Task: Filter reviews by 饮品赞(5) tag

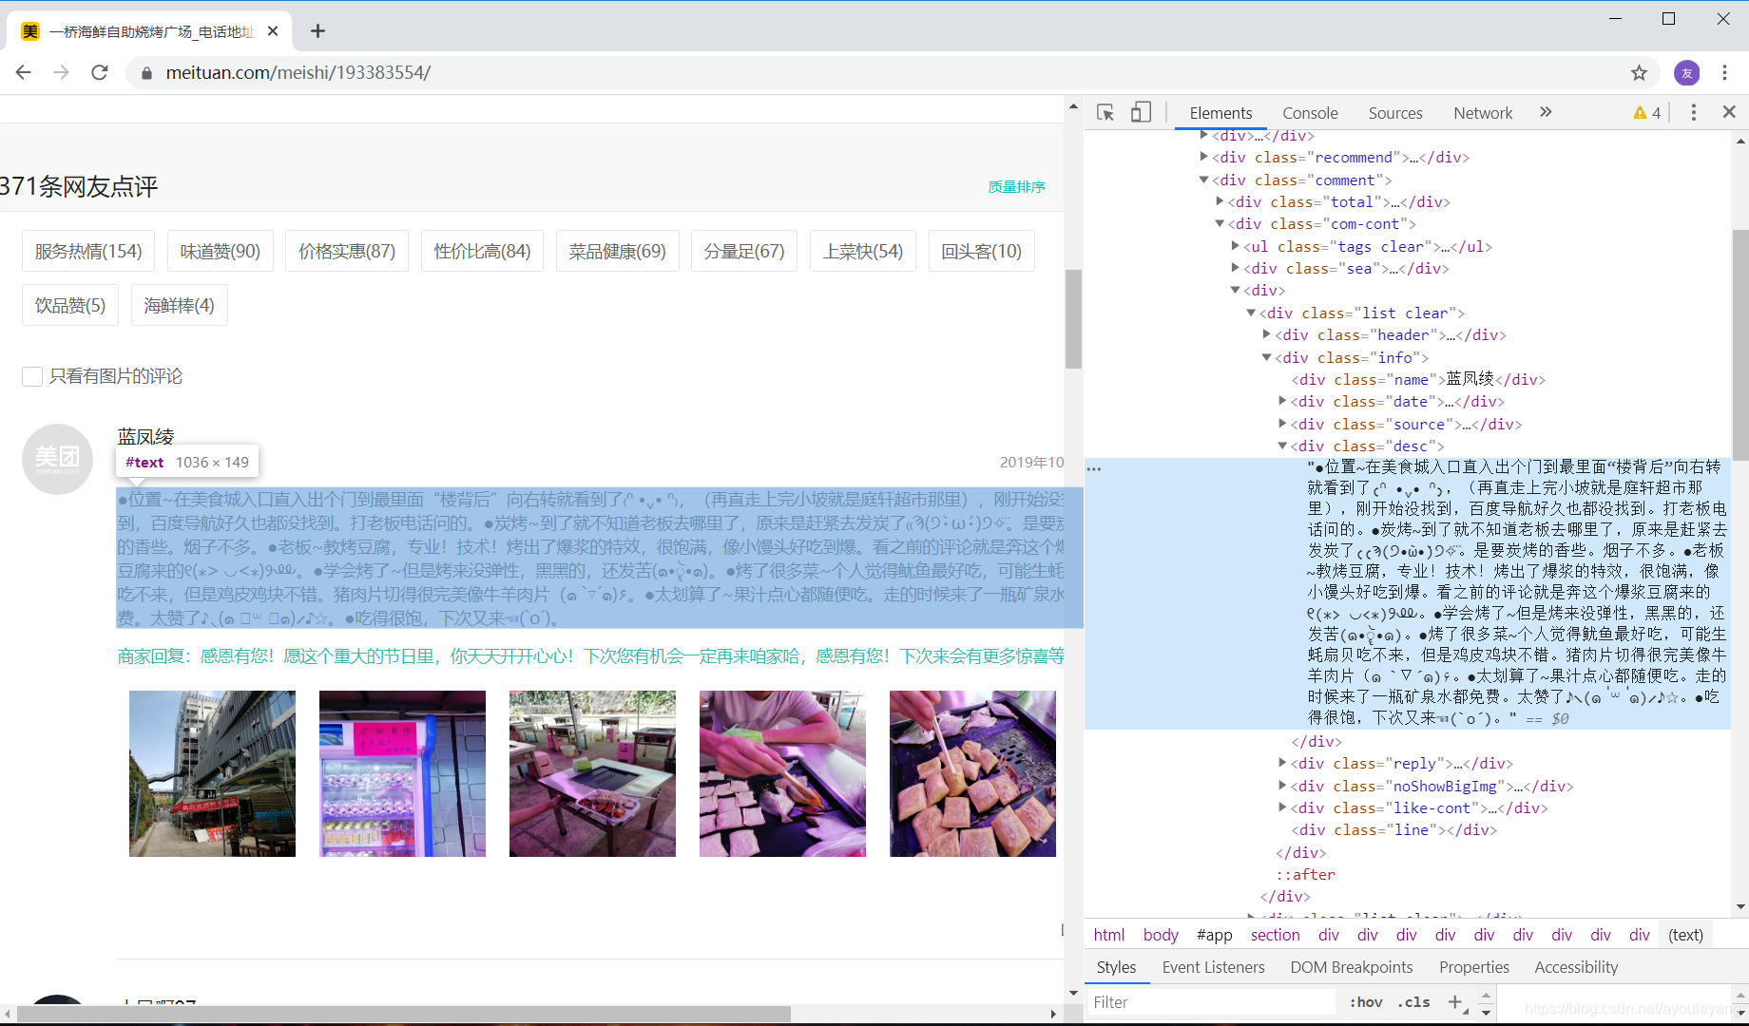Action: 70,305
